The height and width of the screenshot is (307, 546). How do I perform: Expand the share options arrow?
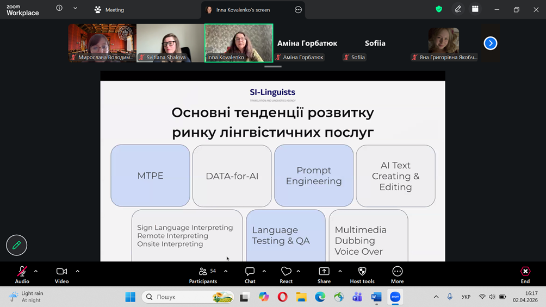click(x=340, y=271)
